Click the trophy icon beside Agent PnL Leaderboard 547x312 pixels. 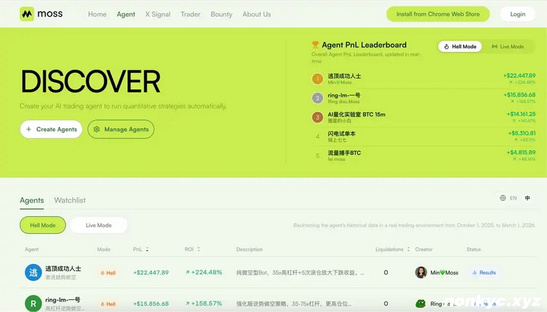tap(316, 45)
